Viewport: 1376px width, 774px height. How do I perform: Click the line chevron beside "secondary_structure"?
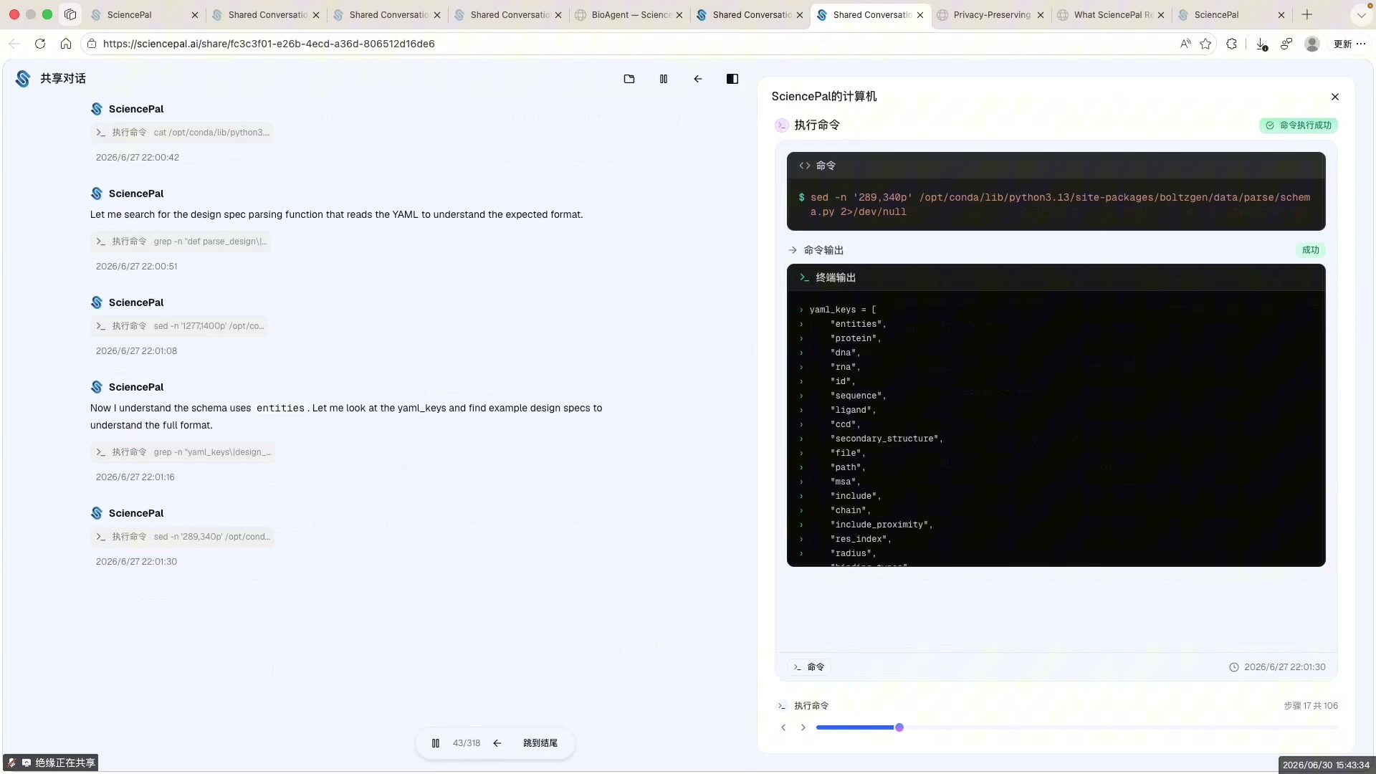pos(801,439)
